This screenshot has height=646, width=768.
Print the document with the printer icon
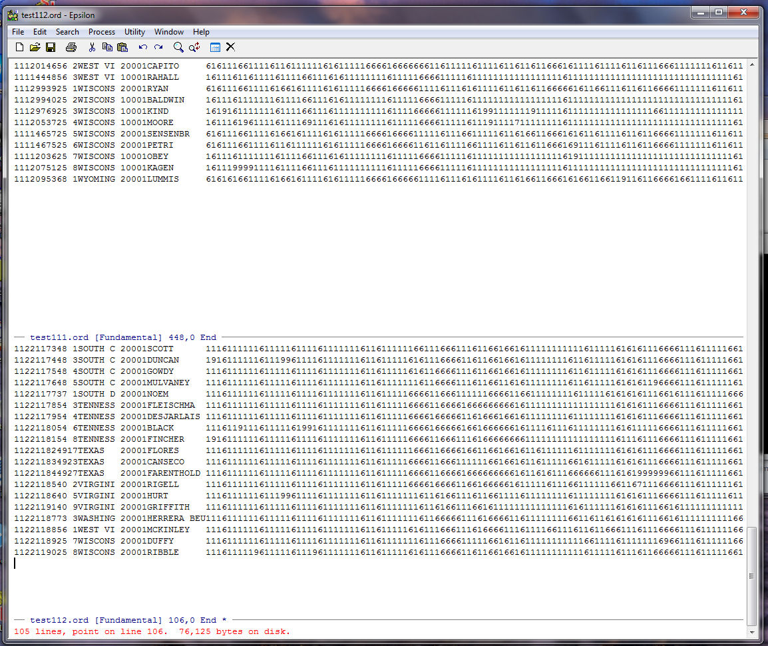[x=71, y=47]
